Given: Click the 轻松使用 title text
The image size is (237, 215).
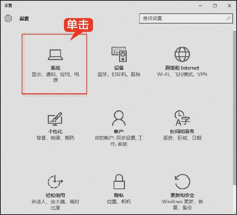Looking at the screenshot, I should (55, 195).
